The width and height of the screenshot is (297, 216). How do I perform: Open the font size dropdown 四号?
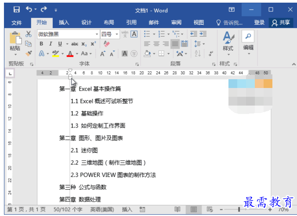click(x=117, y=34)
